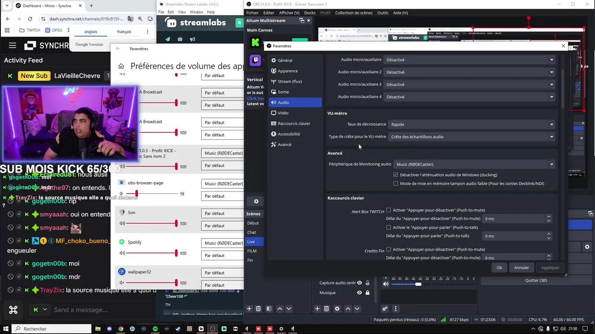Move source up arrow

click(348, 308)
